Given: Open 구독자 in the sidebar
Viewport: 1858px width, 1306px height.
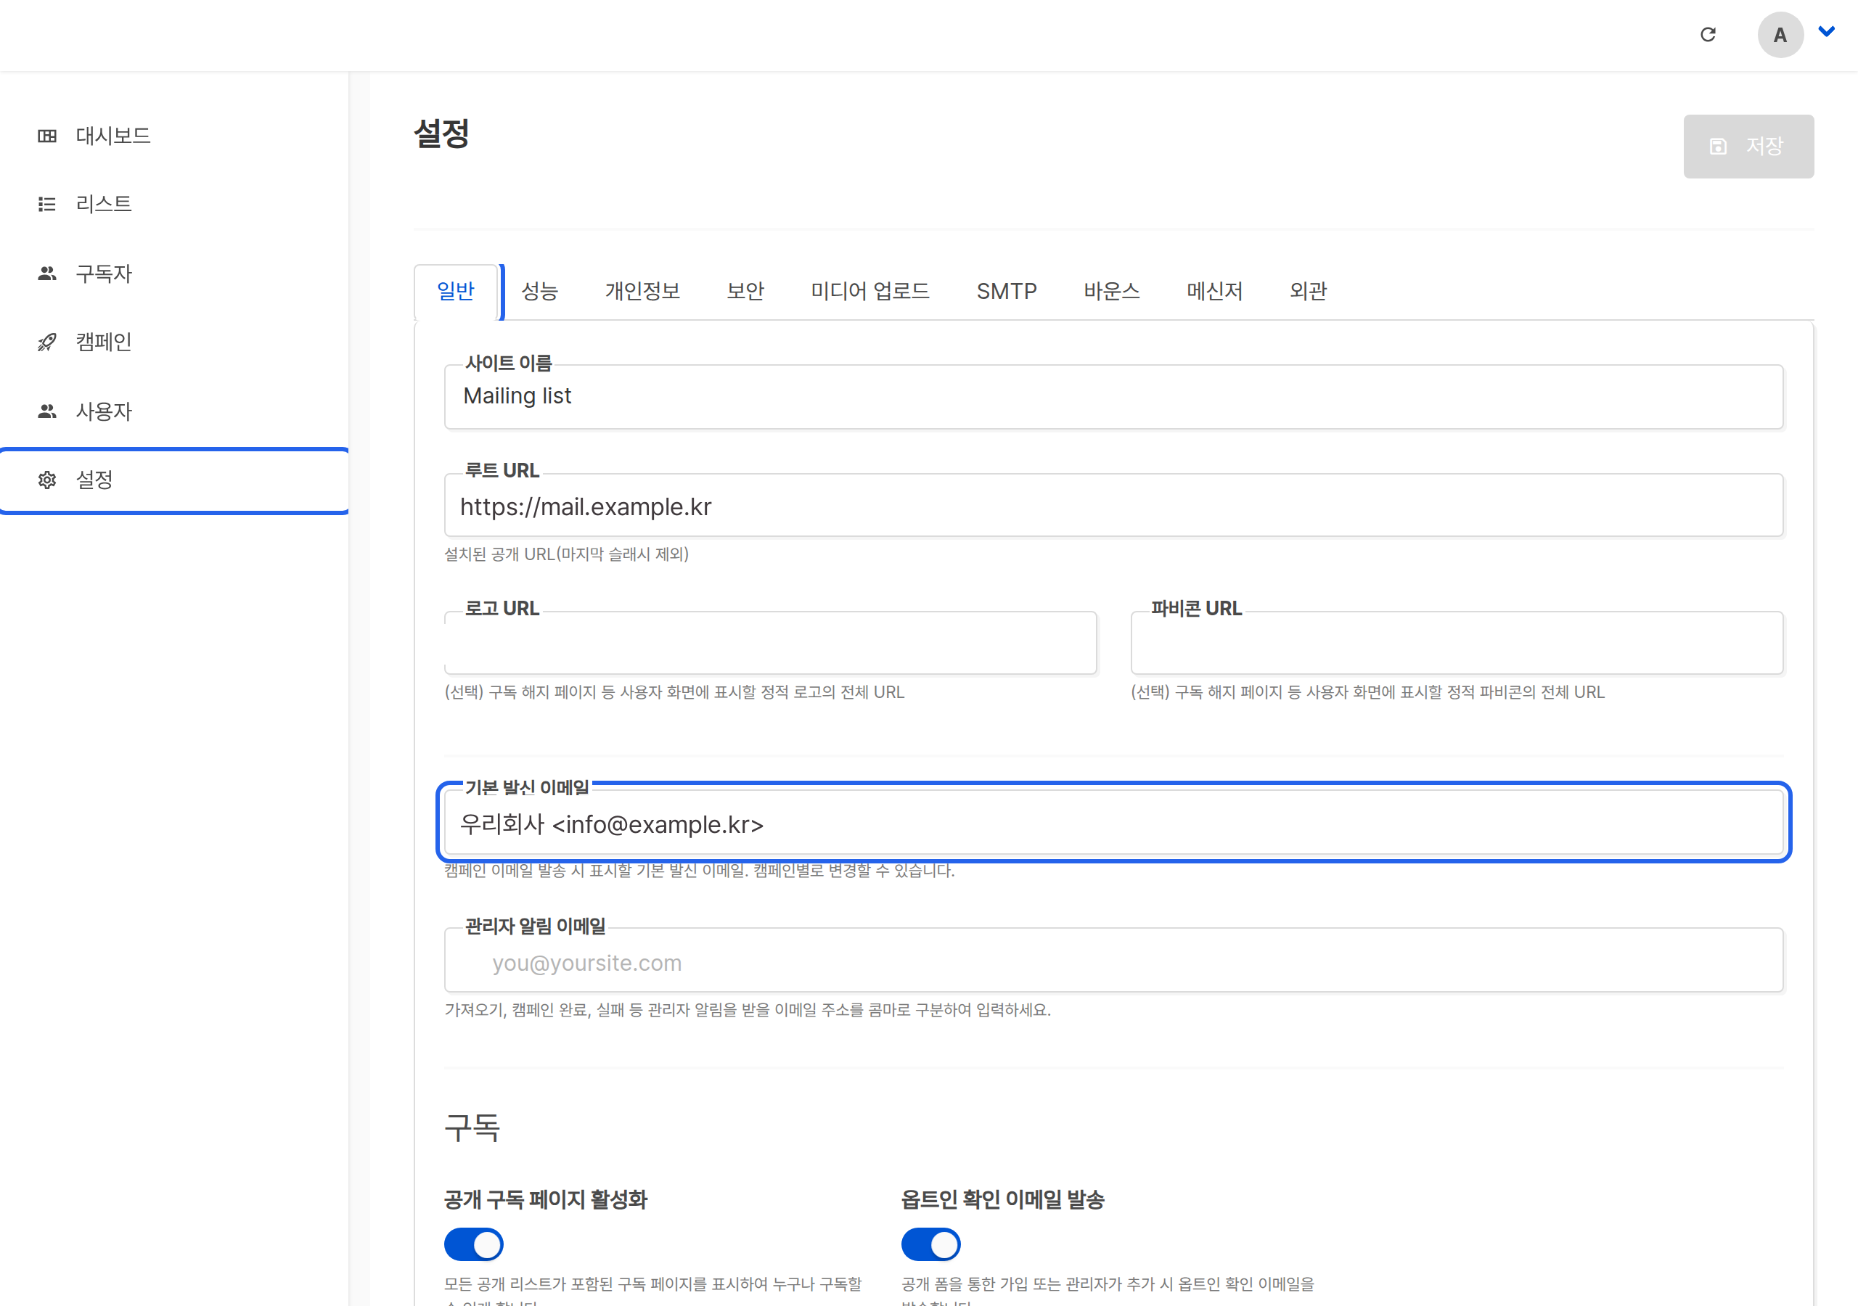Looking at the screenshot, I should [174, 274].
